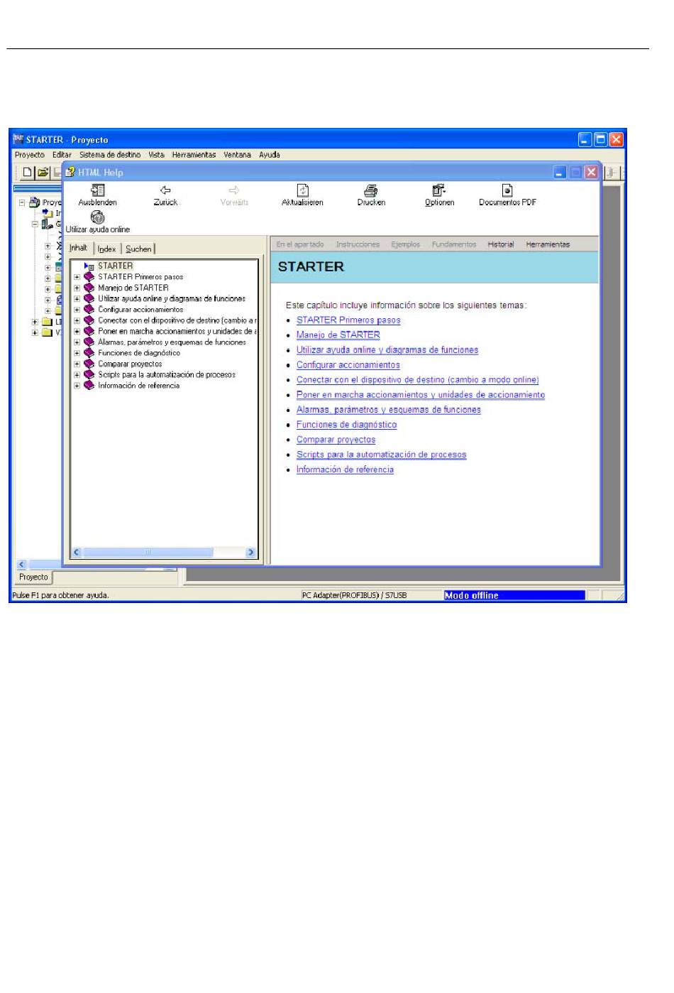Click the Ausblenden icon in HTML Help
674x993 pixels.
pos(98,190)
